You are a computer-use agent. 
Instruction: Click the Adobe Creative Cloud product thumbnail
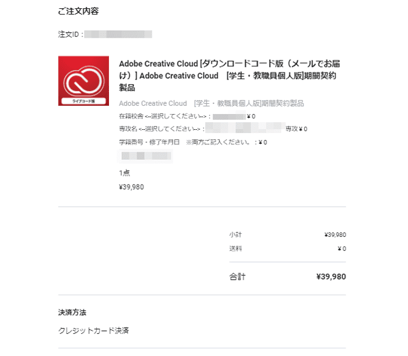coord(84,81)
